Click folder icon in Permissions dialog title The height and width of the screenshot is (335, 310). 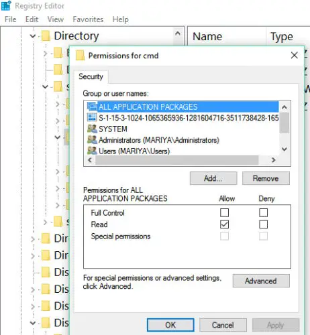[x=80, y=56]
